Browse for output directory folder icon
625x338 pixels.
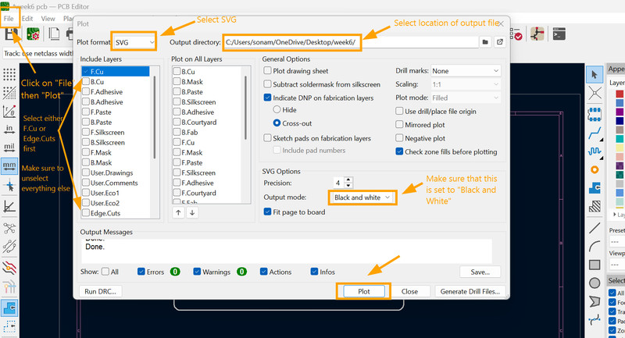click(x=485, y=42)
